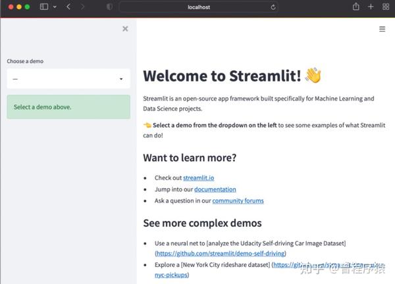Image resolution: width=395 pixels, height=284 pixels.
Task: Show the tab overview grid
Action: [x=385, y=7]
